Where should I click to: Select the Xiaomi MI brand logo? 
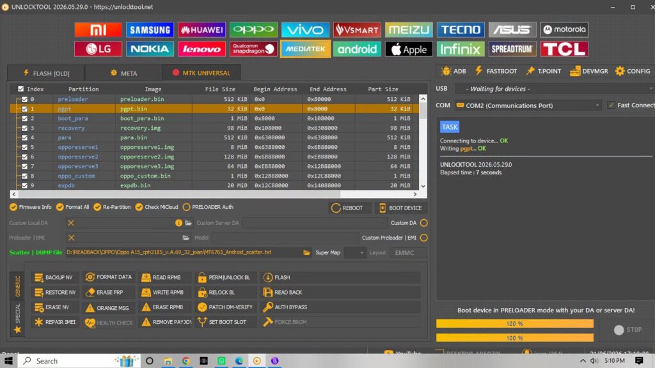tap(98, 29)
